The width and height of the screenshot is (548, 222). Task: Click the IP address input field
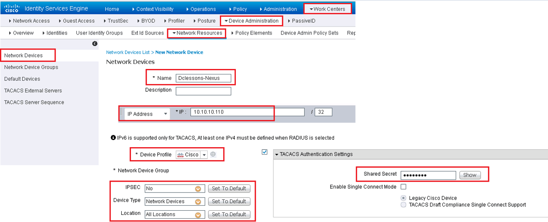pyautogui.click(x=247, y=112)
